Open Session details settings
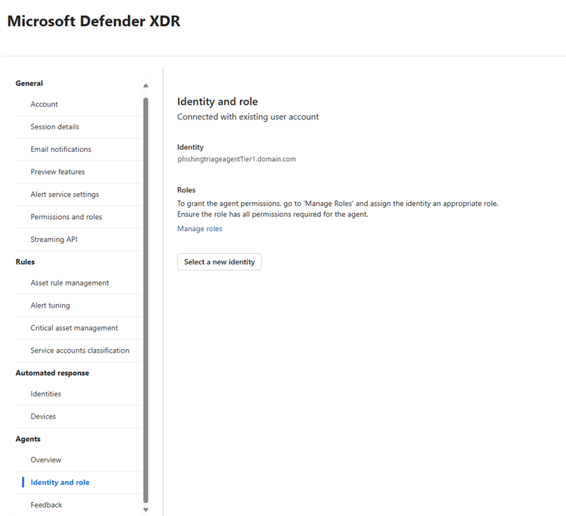The height and width of the screenshot is (516, 566). 54,127
